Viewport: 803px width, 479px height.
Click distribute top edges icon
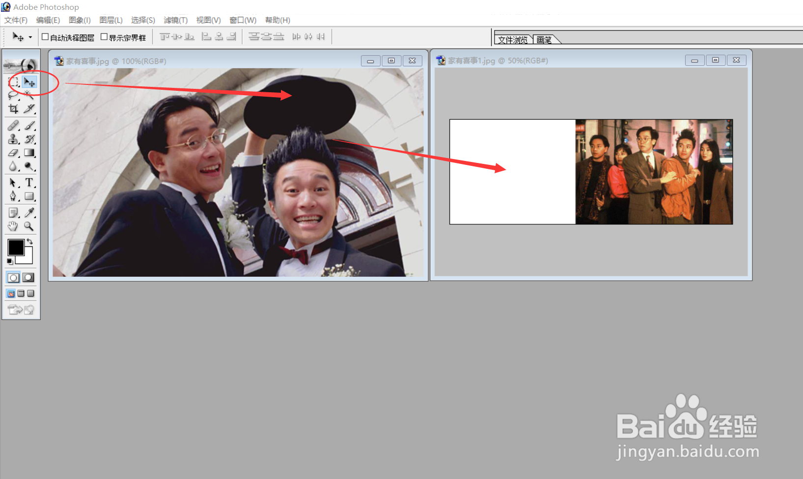click(254, 37)
